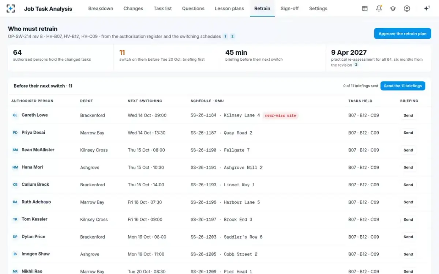This screenshot has width=439, height=274.
Task: Send briefing to Ruth Adebayo
Action: pos(408,202)
